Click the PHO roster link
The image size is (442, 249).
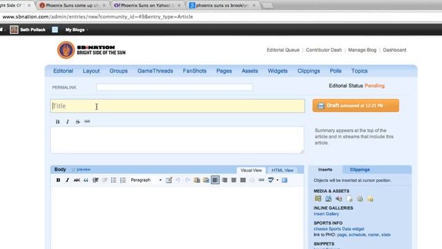[x=373, y=235]
